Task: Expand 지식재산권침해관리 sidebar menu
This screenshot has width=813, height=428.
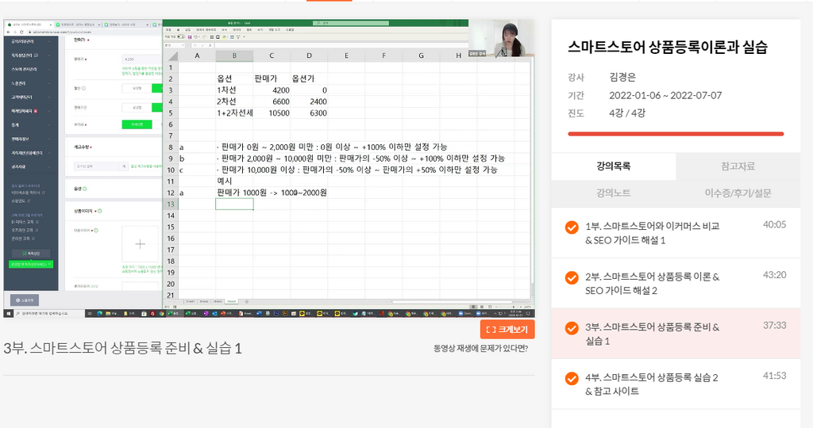Action: [31, 153]
